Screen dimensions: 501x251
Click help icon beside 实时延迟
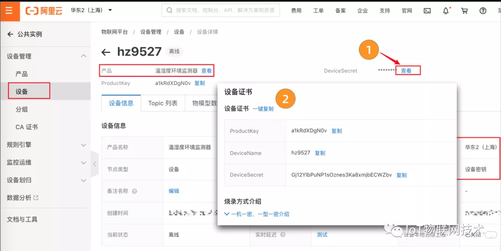coord(283,235)
